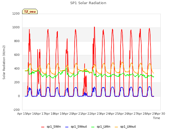Toggle sp1_LWout series in legend
Image resolution: width=177 pixels, height=132 pixels.
tap(125, 127)
